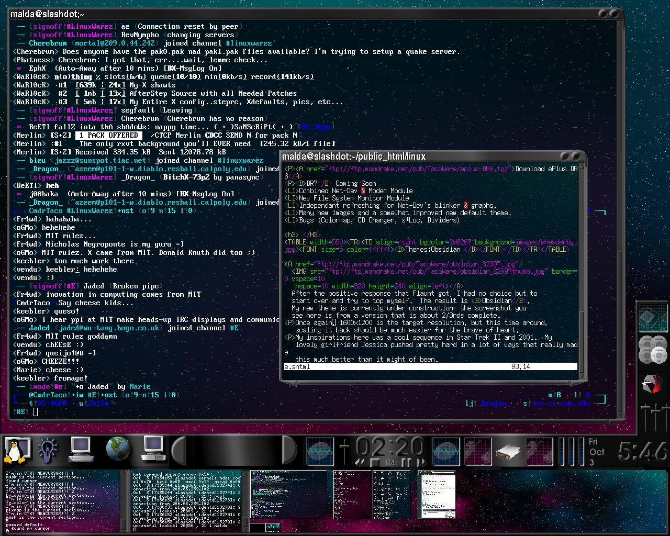The image size is (670, 536).
Task: Open the computer icon right of globe
Action: (153, 449)
